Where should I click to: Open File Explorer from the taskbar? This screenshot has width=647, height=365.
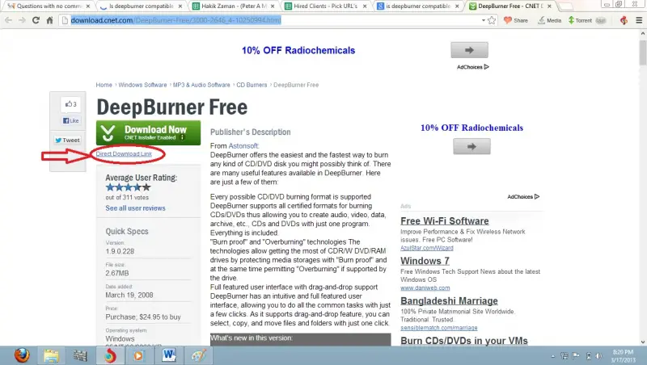(51, 355)
